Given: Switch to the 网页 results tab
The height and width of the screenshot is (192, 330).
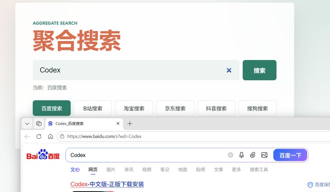Looking at the screenshot, I should 93,170.
